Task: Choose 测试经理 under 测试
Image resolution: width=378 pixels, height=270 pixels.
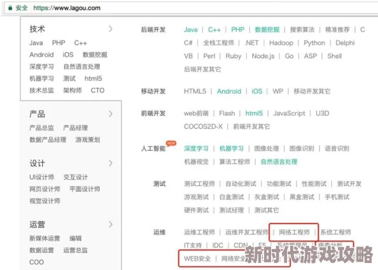Action: coord(232,210)
